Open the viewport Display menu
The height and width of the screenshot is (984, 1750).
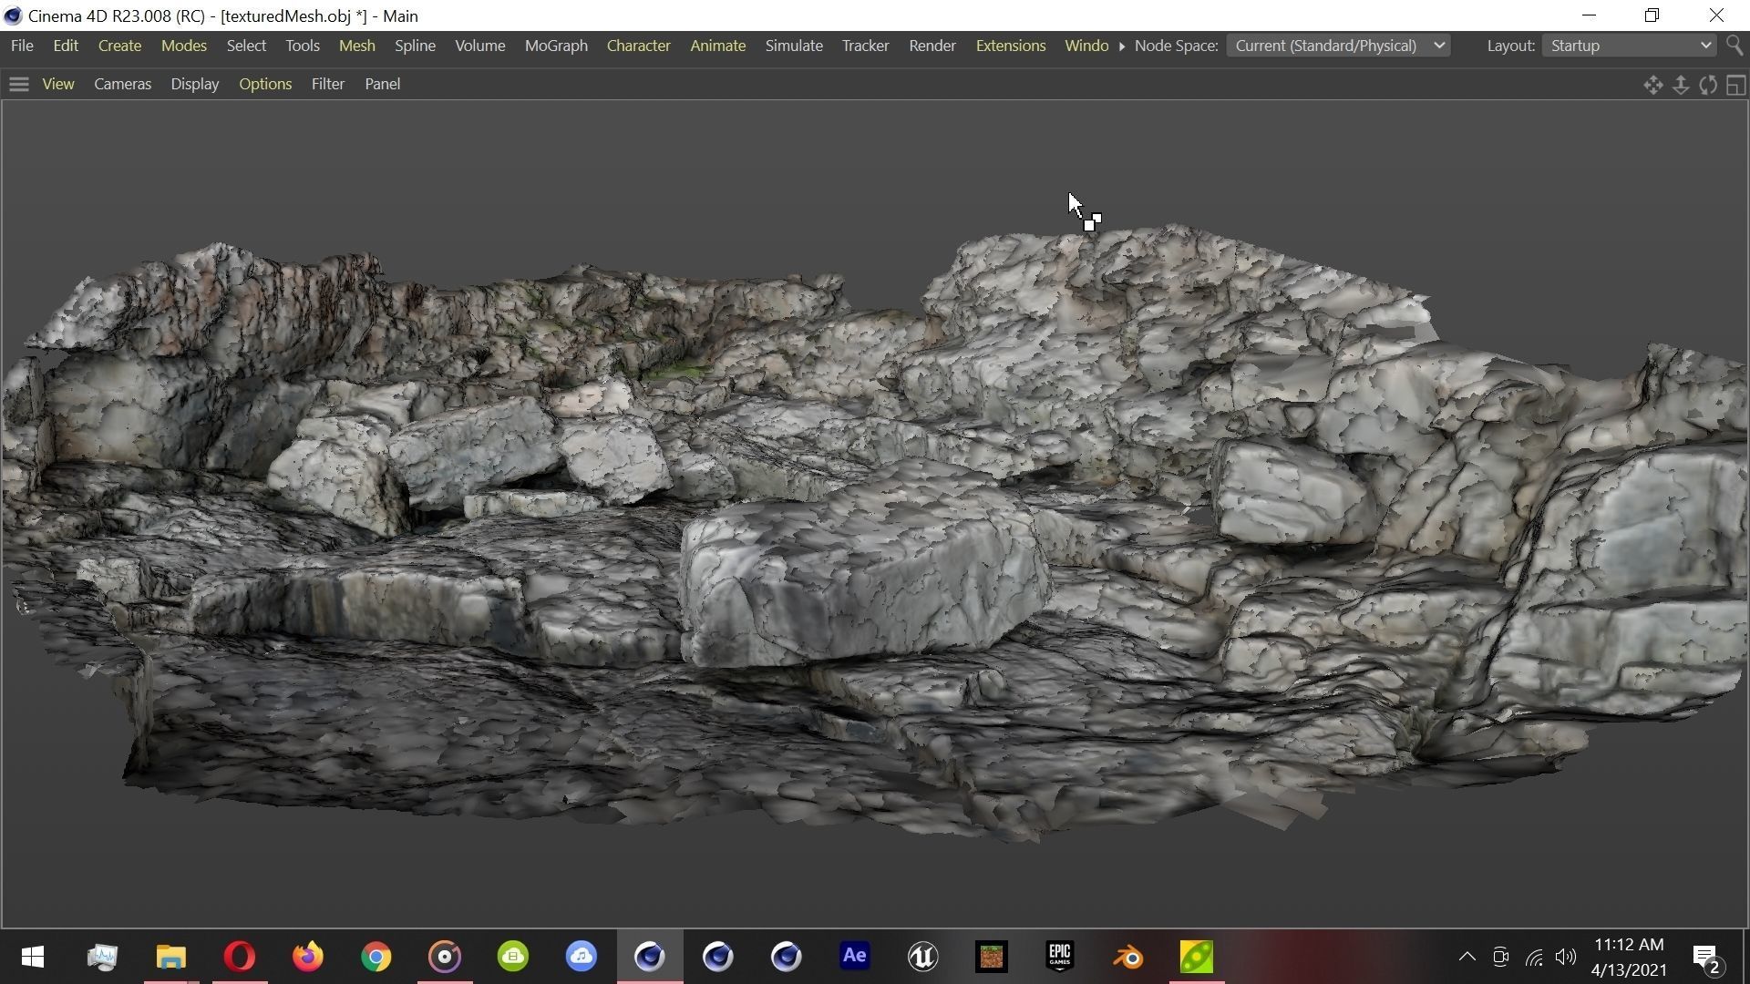195,84
